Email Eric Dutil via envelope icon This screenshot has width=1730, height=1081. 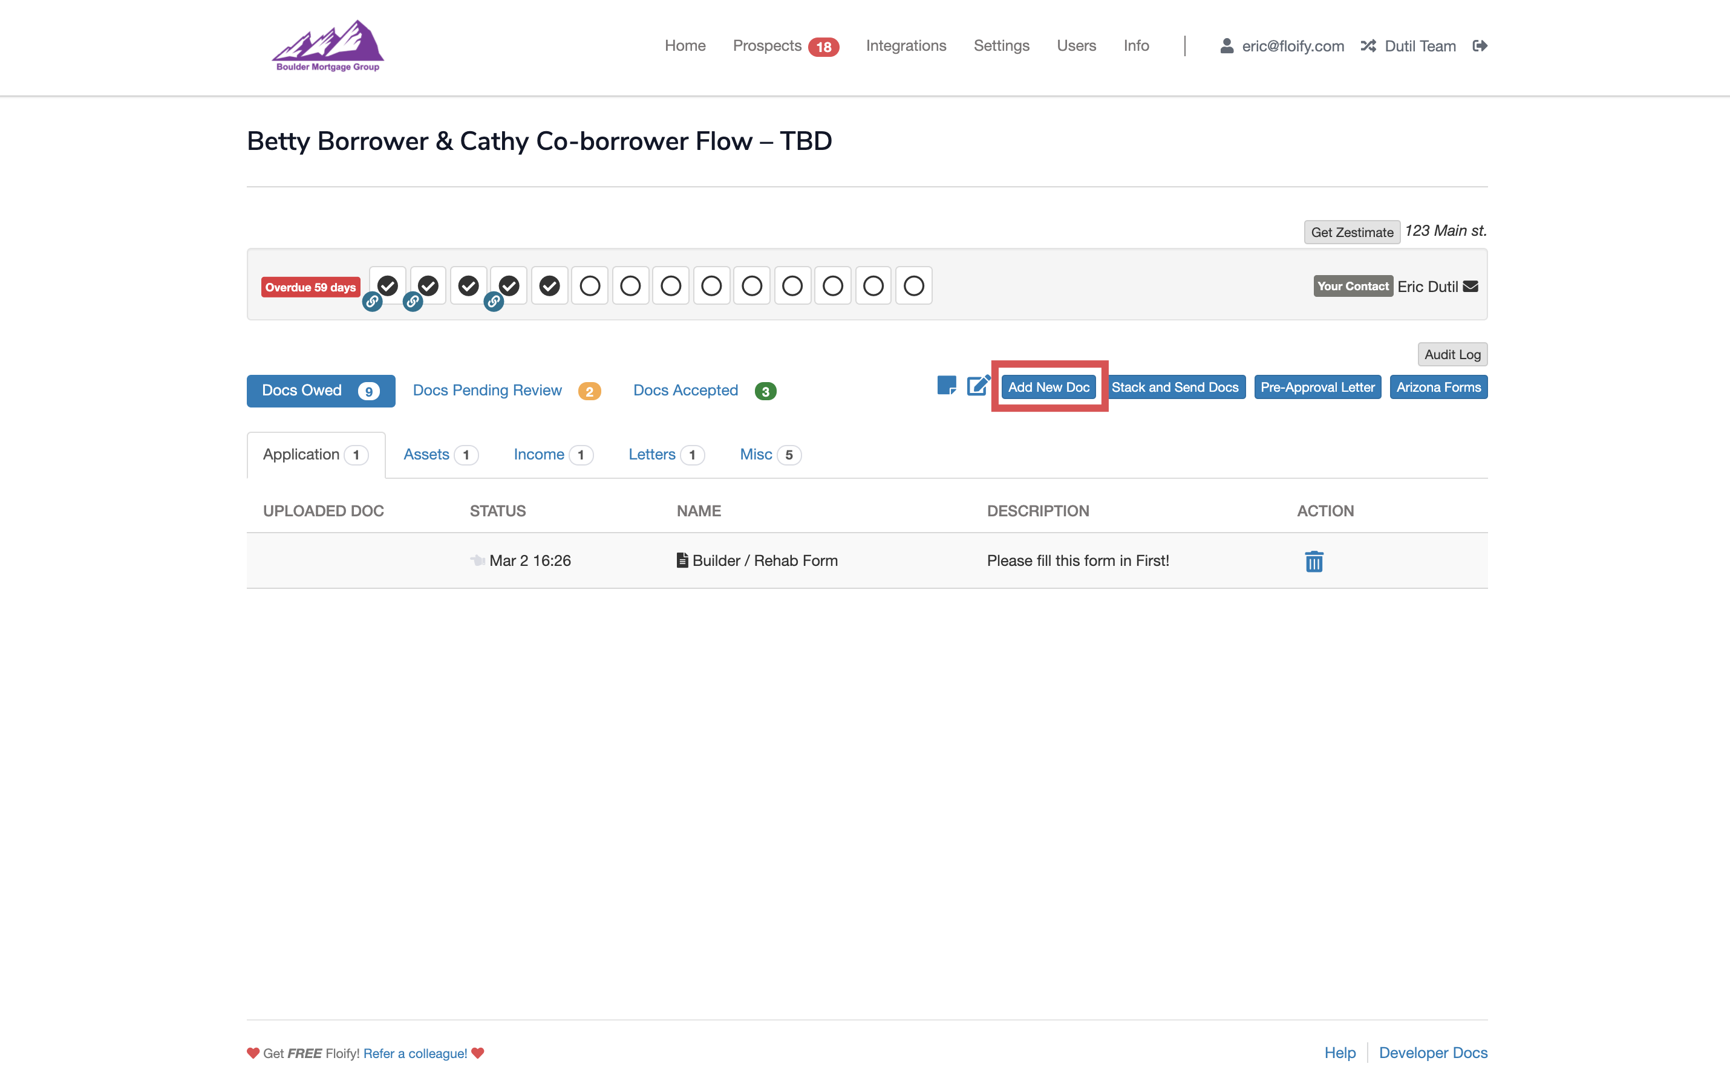[1470, 287]
